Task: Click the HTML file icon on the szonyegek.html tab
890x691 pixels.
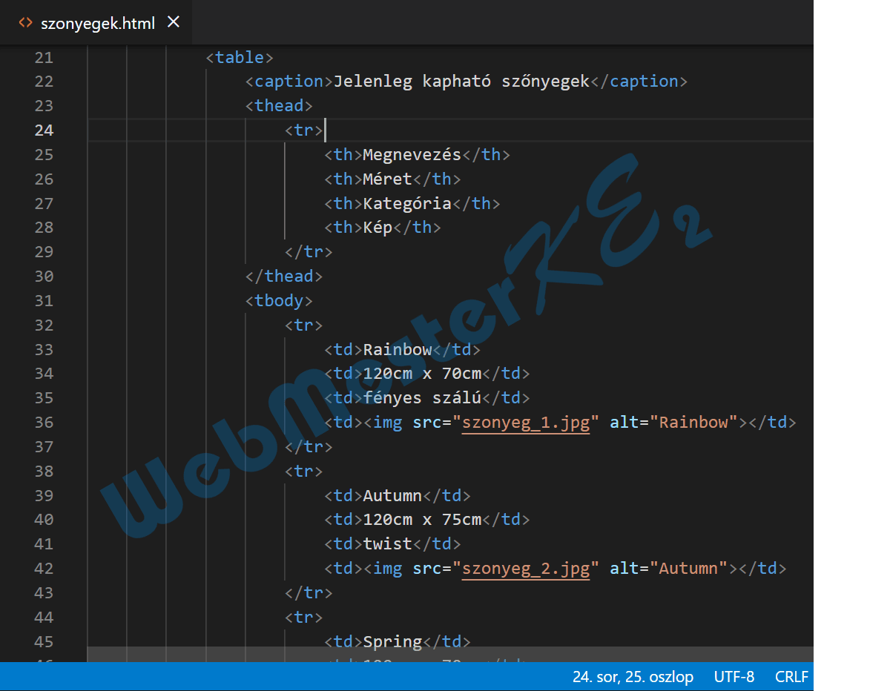Action: pos(25,23)
